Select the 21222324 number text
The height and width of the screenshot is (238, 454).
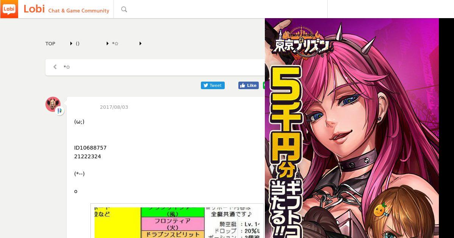click(x=87, y=156)
